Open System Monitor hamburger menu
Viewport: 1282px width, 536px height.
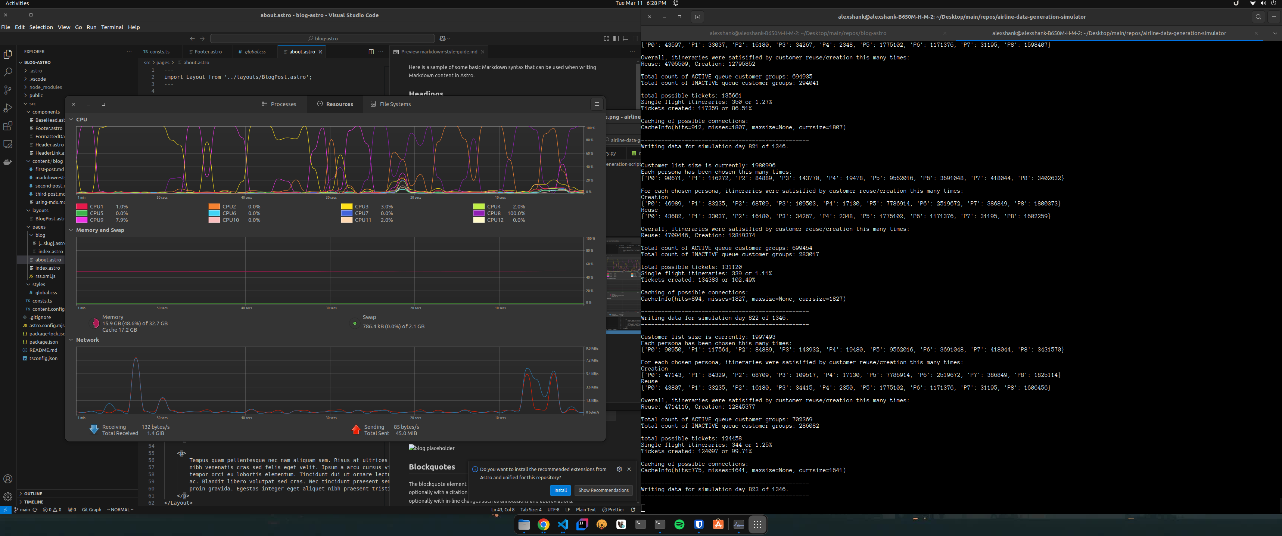pyautogui.click(x=597, y=104)
